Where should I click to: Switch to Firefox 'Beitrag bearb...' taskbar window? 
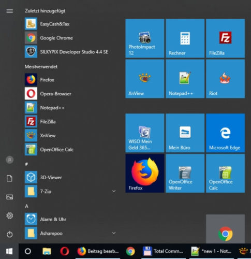pos(98,251)
